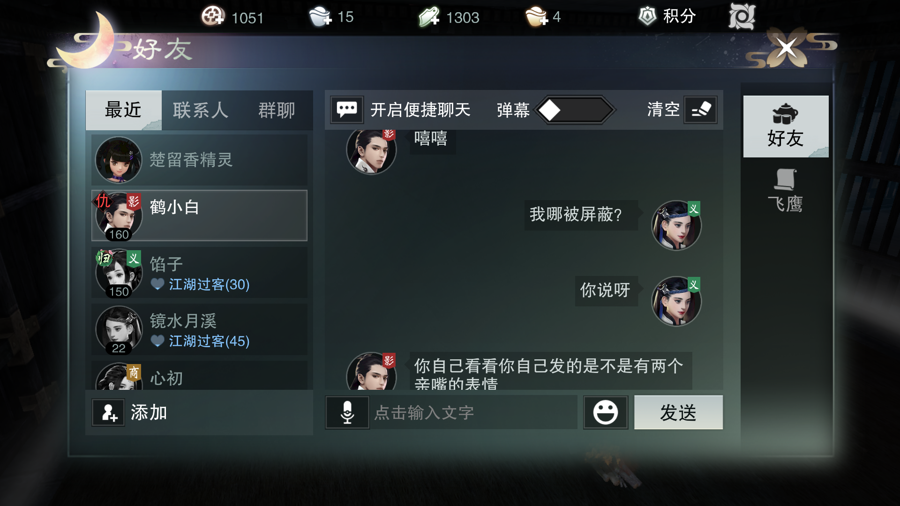Open chat with 楚留香精灵
900x506 pixels.
coord(199,160)
